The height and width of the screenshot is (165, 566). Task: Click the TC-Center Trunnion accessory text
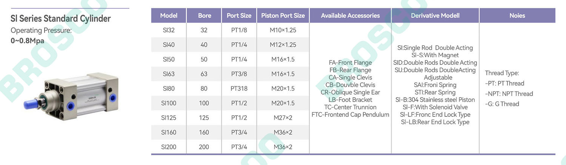point(350,107)
